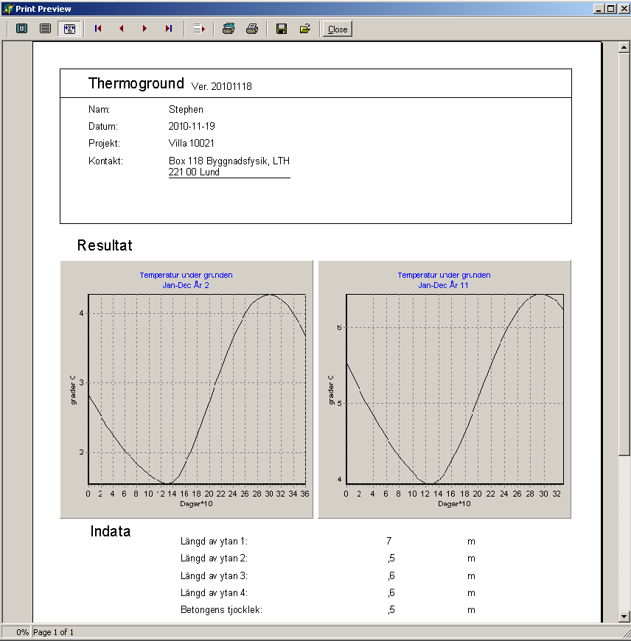
Task: Go to next page arrow
Action: coord(144,29)
